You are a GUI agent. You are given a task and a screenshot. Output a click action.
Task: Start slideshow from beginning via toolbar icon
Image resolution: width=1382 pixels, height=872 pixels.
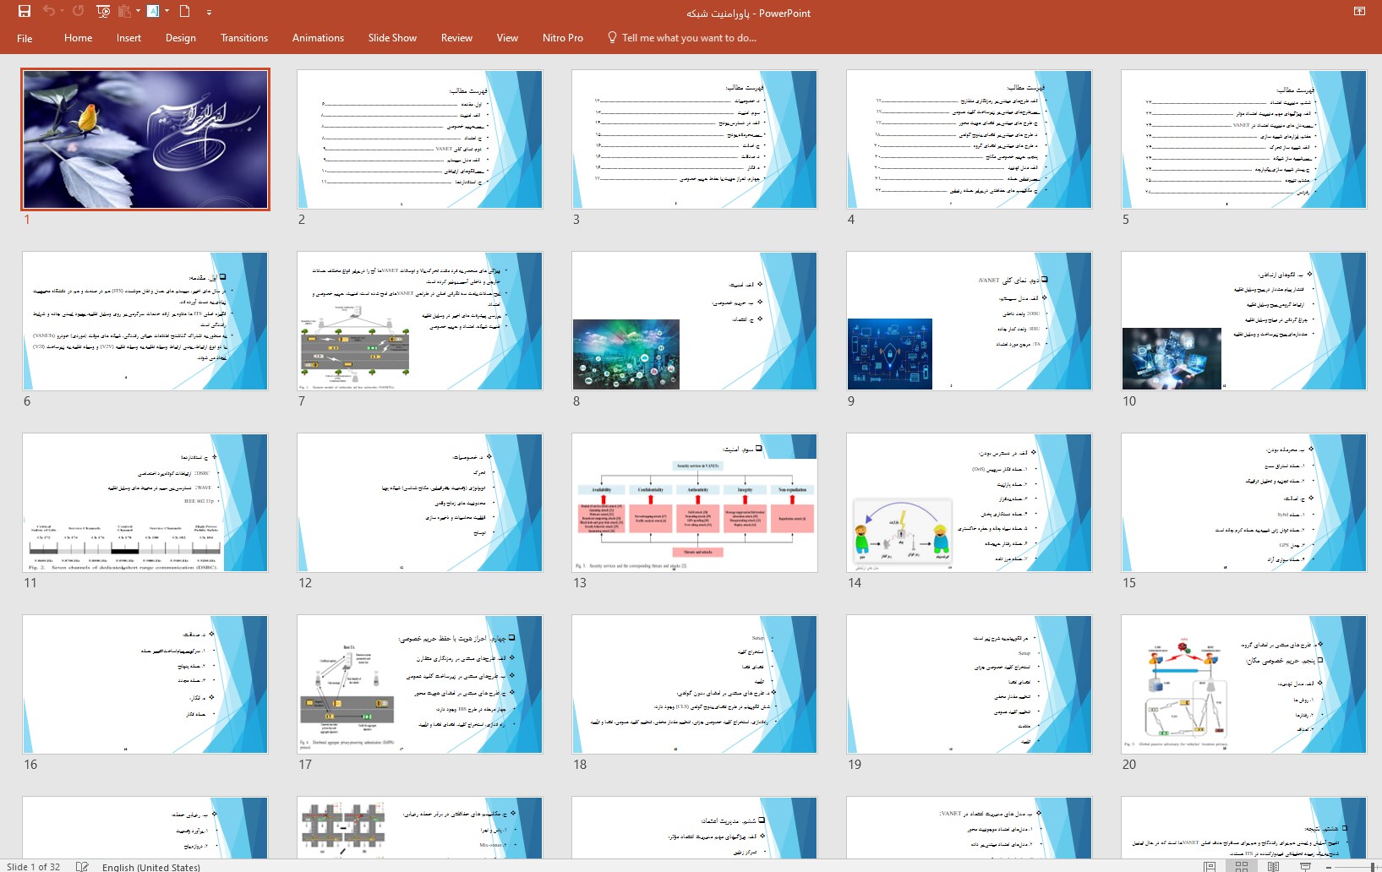pyautogui.click(x=103, y=12)
